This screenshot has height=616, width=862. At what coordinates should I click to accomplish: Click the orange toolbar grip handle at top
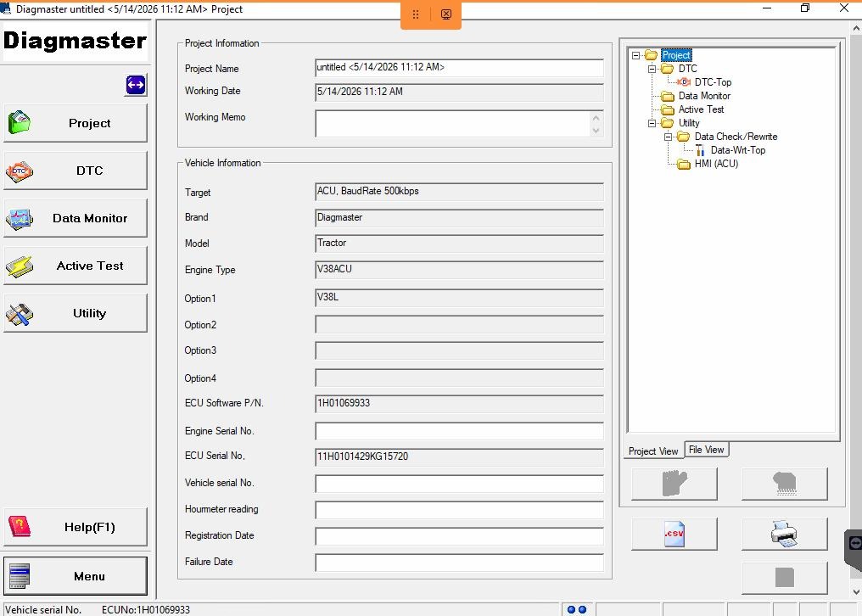coord(416,14)
